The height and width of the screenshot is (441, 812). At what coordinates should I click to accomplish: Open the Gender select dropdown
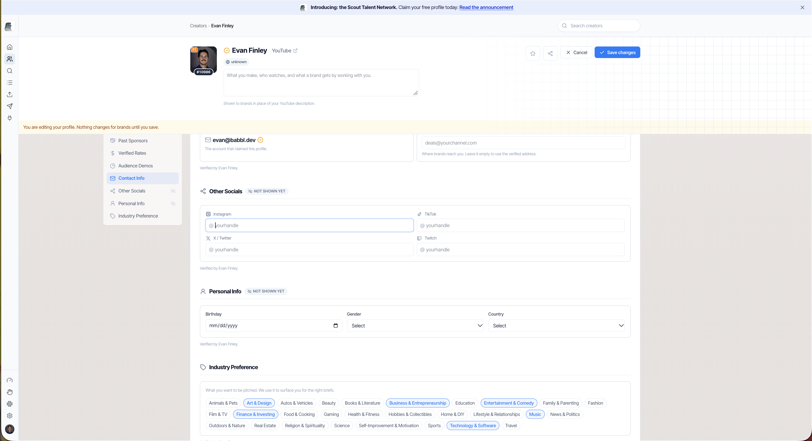point(415,326)
